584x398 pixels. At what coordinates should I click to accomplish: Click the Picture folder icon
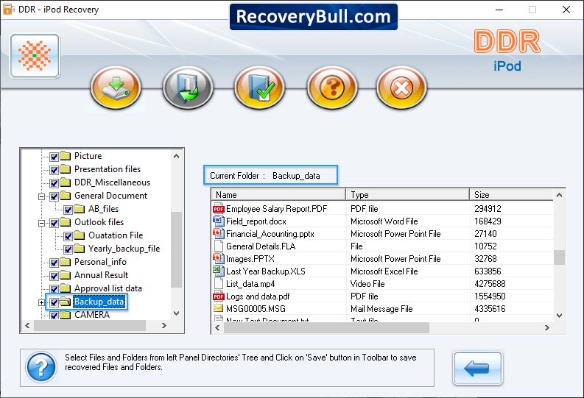pos(66,156)
